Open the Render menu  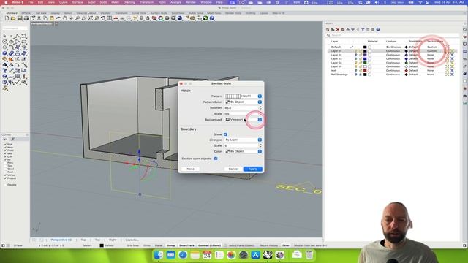tap(191, 2)
